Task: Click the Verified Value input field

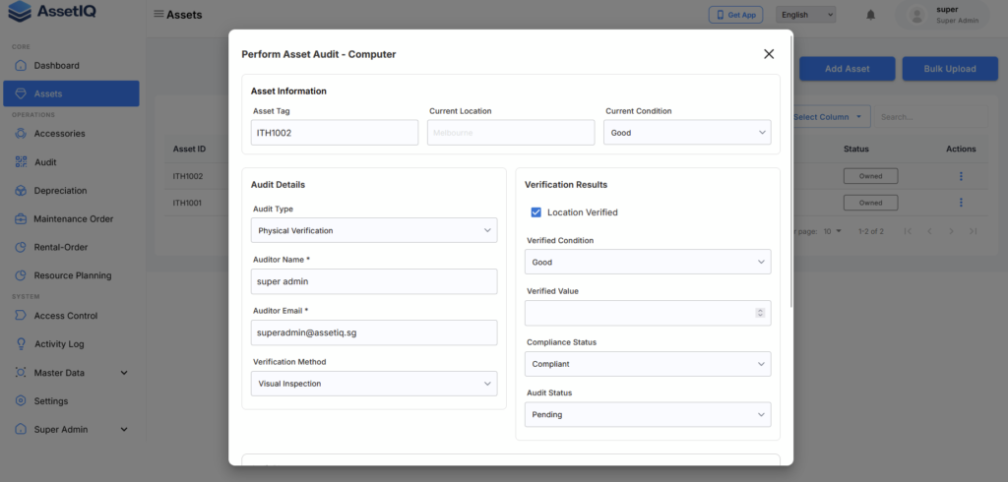Action: tap(648, 313)
